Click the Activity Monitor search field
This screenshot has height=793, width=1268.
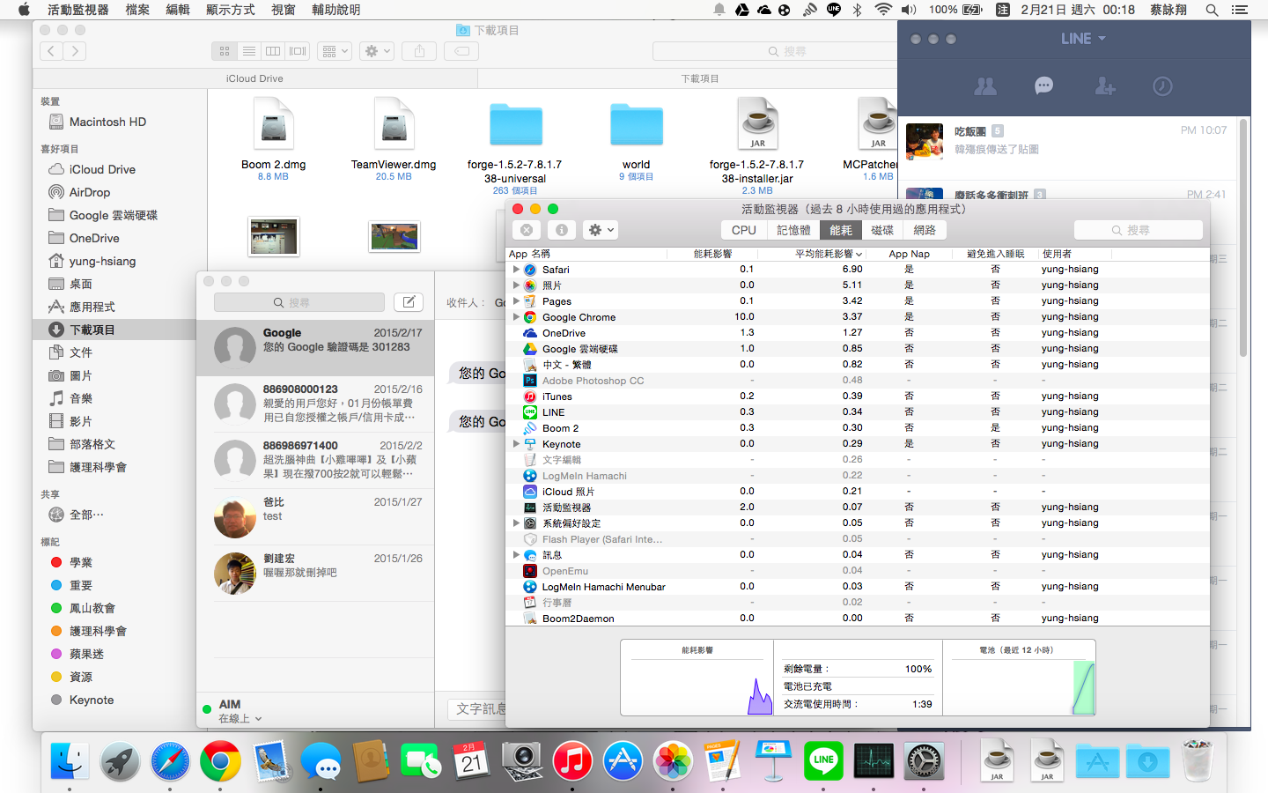pos(1139,230)
